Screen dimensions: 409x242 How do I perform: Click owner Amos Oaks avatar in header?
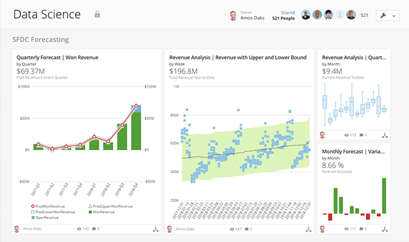[x=233, y=15]
